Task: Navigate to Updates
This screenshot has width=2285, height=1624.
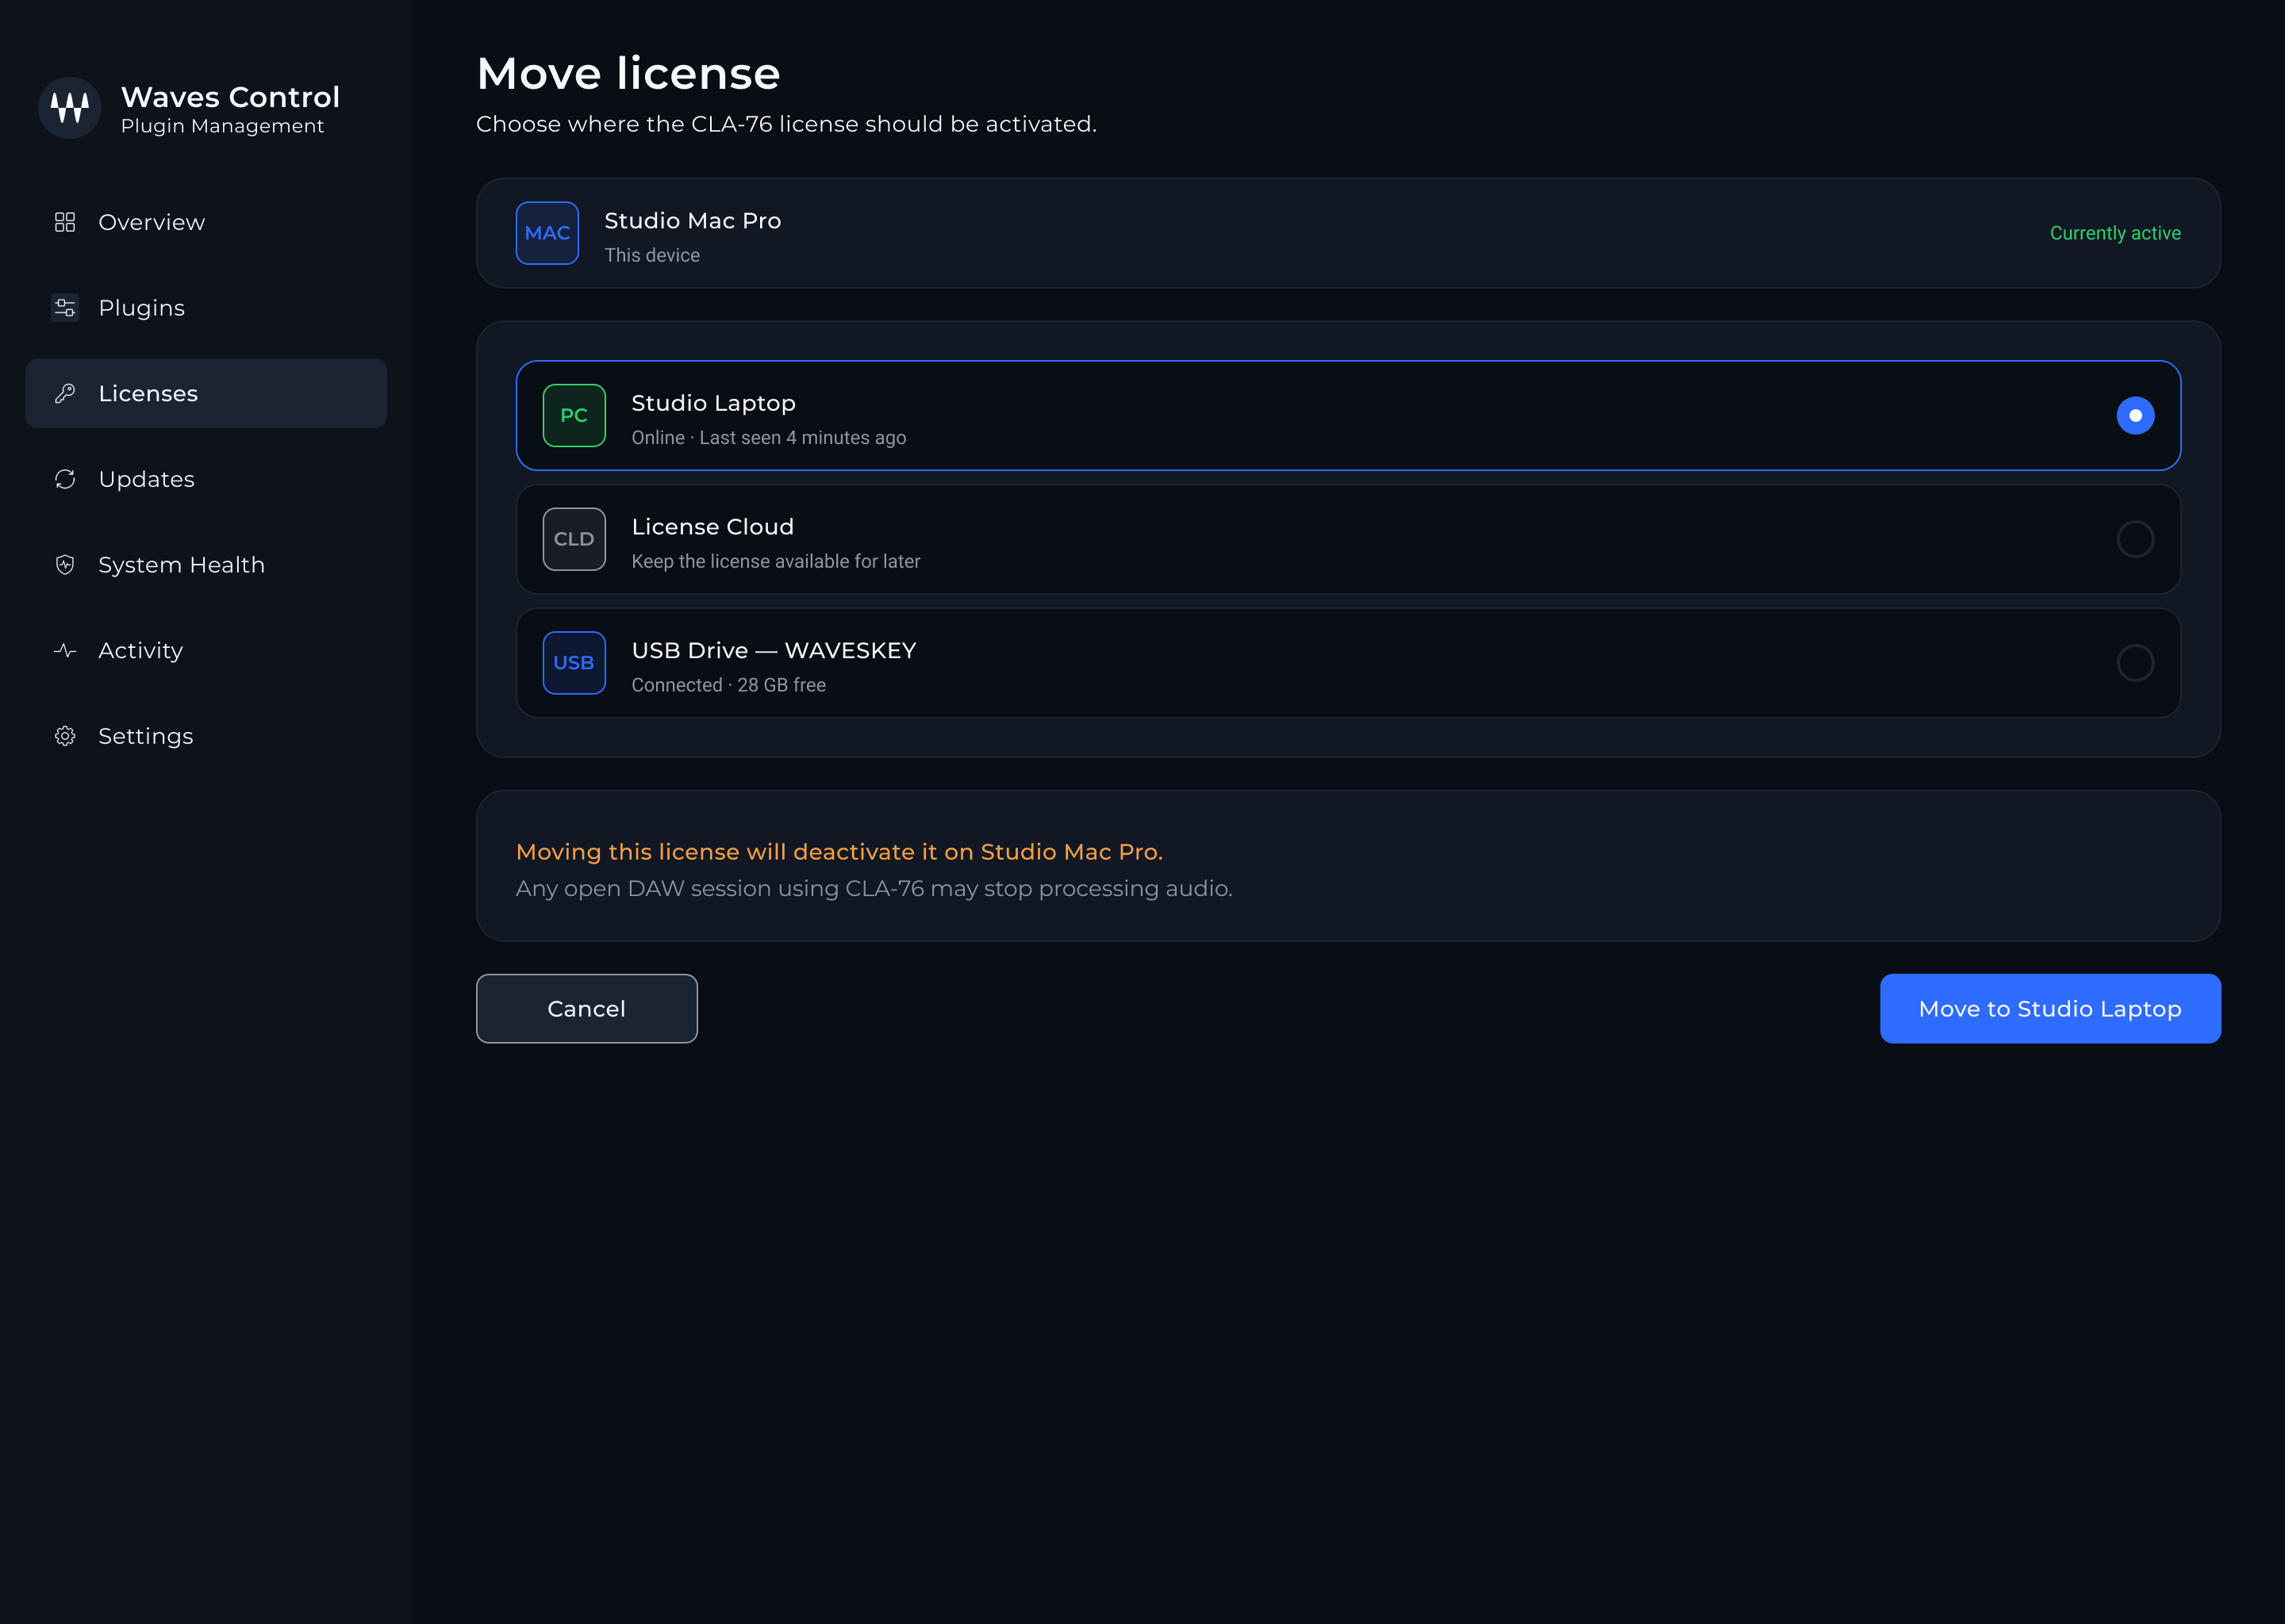Action: point(206,480)
